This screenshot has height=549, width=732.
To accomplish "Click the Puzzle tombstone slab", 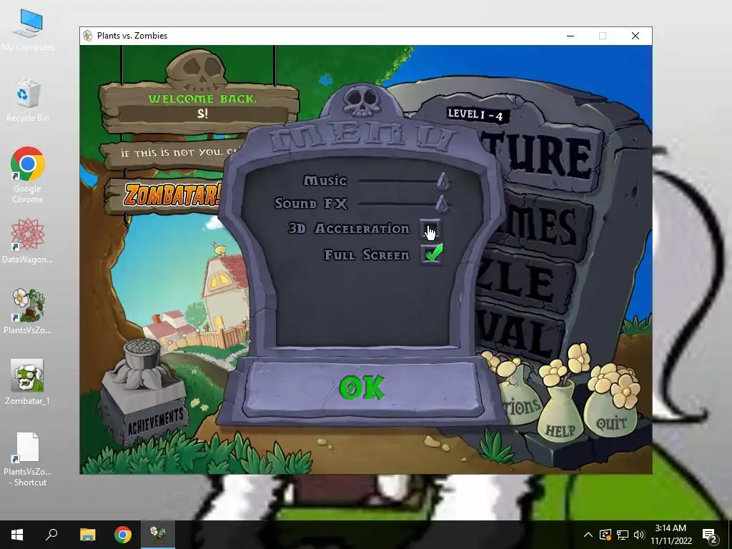I will point(525,280).
